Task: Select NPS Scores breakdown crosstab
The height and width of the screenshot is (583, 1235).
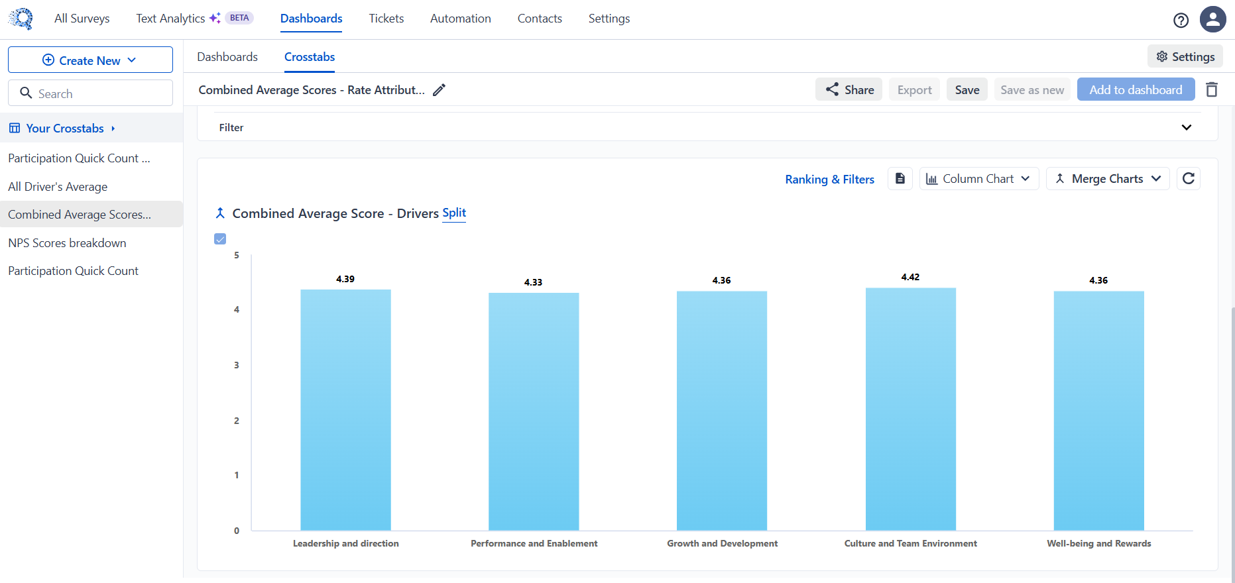Action: (67, 243)
